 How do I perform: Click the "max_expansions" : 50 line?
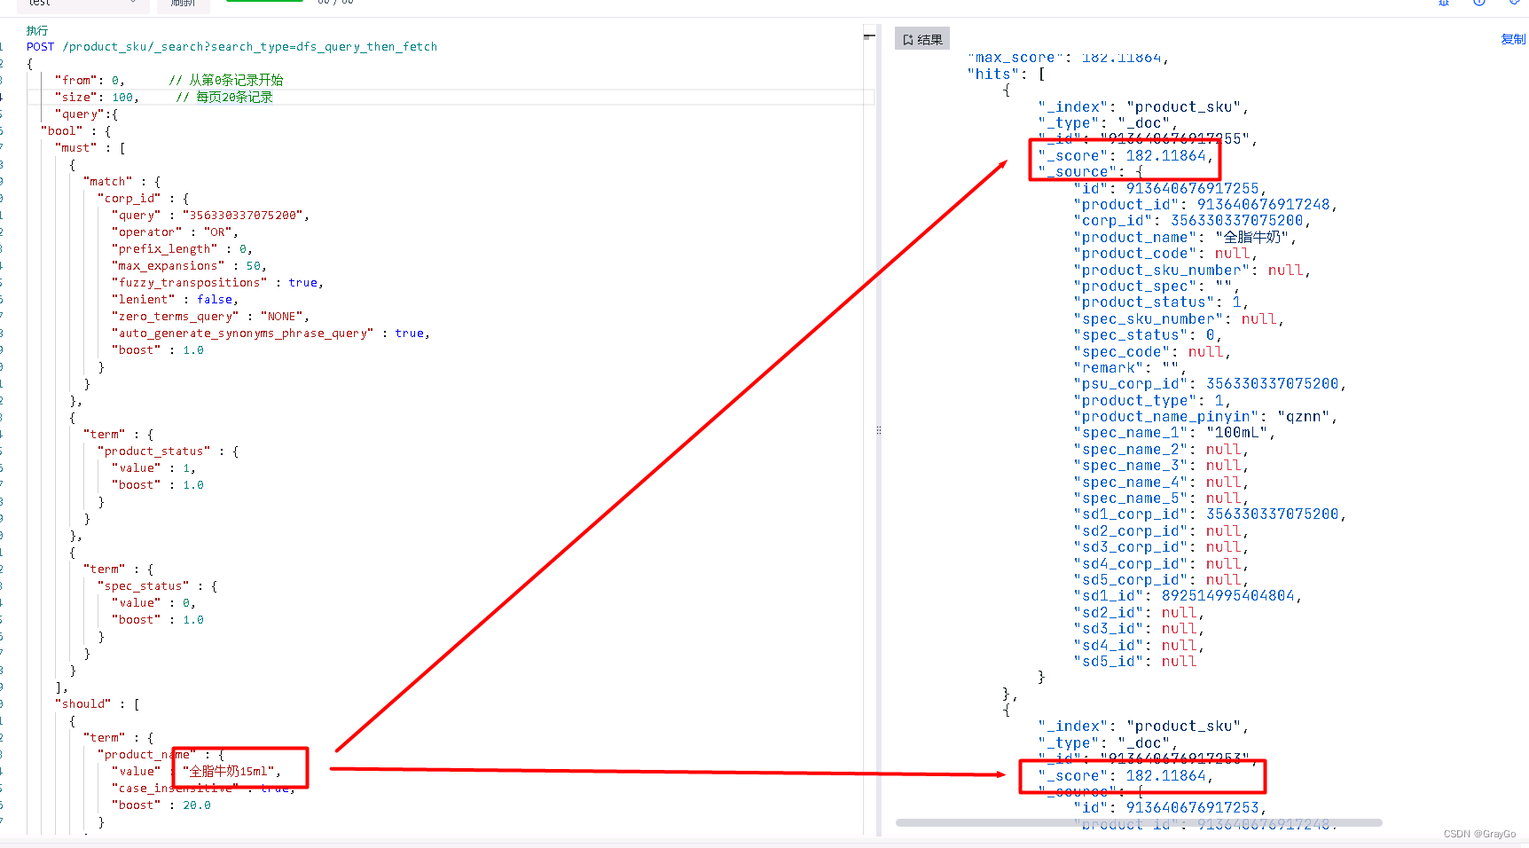[x=189, y=265]
